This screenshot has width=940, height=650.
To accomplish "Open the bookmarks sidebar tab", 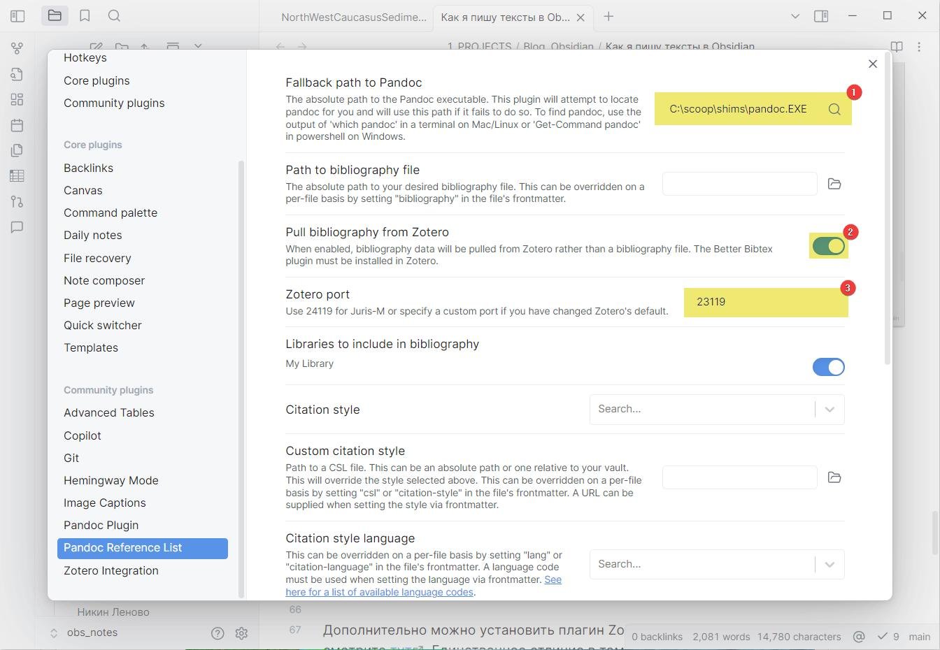I will point(85,16).
